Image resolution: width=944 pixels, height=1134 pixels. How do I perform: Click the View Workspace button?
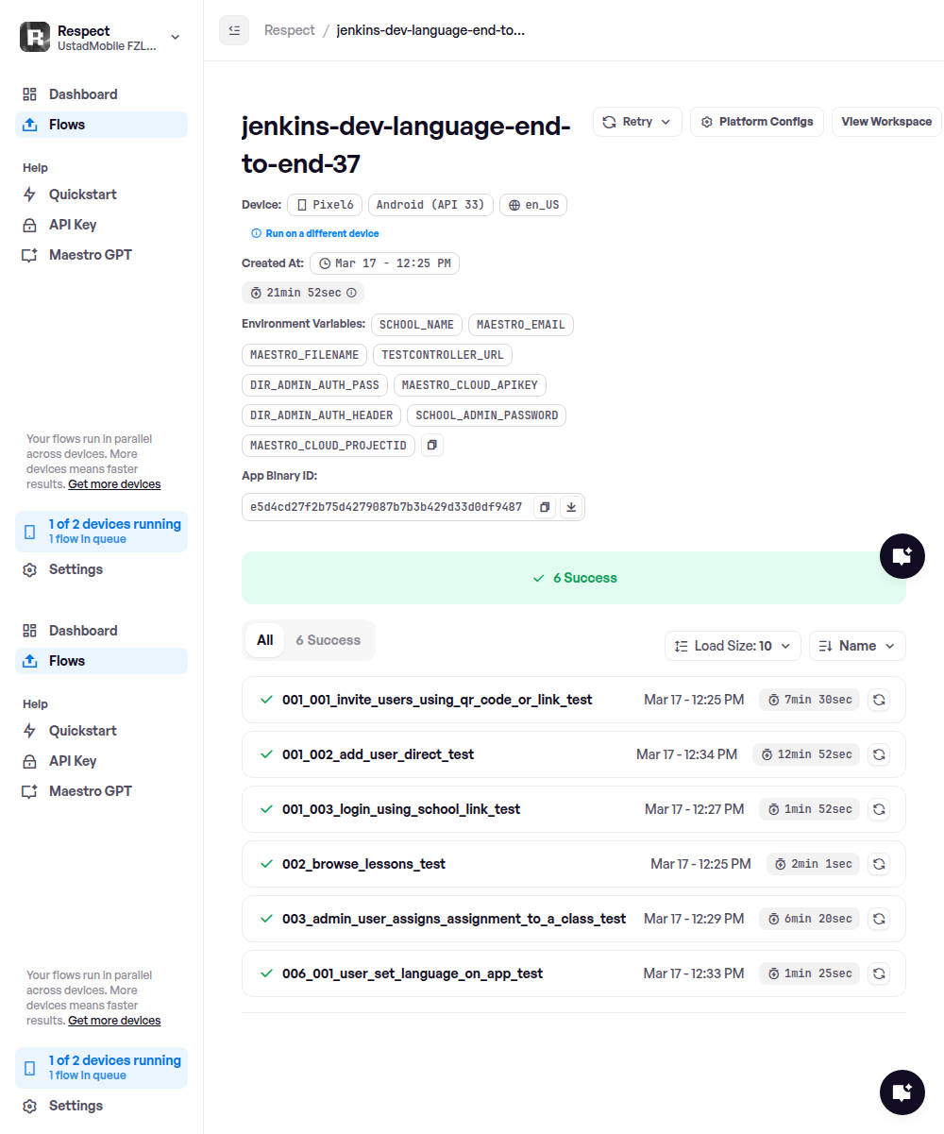[x=885, y=122]
